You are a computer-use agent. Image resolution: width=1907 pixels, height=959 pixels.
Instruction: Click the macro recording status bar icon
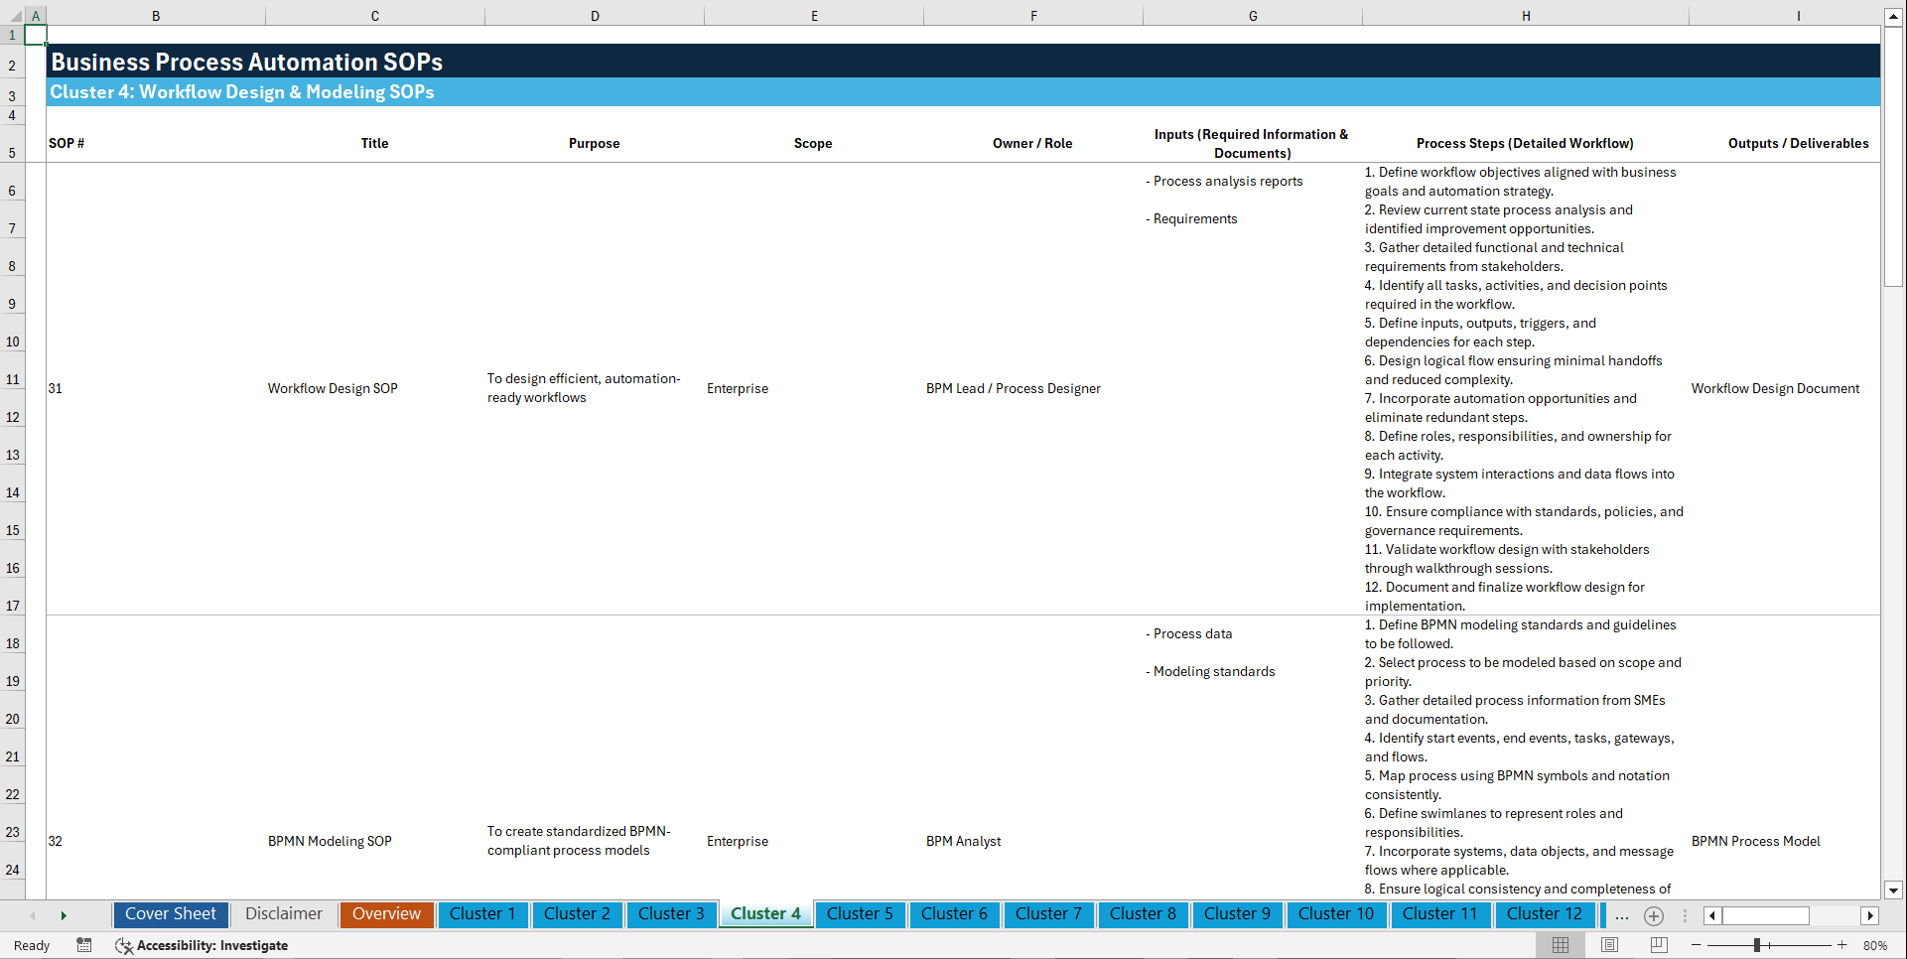tap(84, 945)
